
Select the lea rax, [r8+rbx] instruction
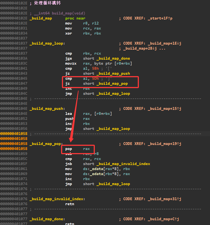[89, 114]
